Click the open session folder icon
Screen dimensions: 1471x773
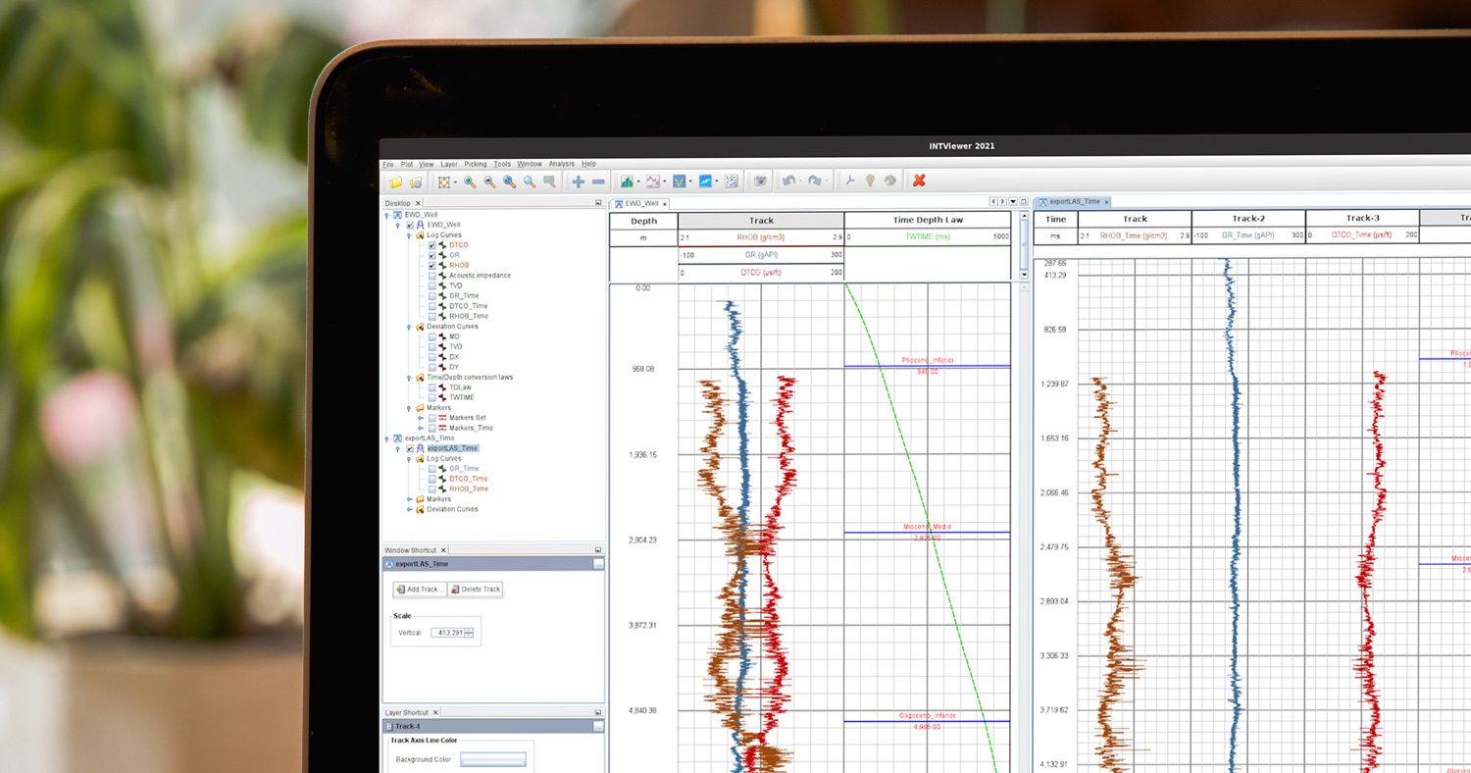tap(416, 181)
